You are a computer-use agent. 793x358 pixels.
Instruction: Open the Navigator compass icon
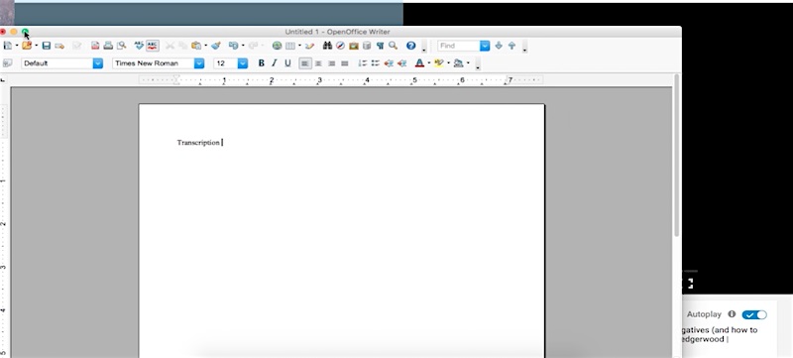point(340,46)
